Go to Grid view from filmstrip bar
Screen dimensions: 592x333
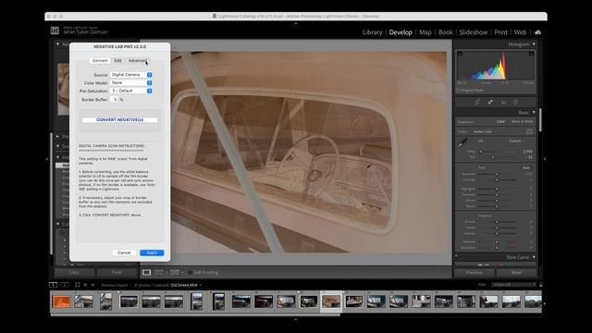coord(78,285)
